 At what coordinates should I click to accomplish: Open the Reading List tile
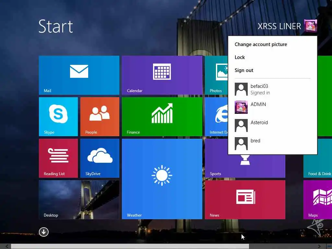click(x=58, y=158)
